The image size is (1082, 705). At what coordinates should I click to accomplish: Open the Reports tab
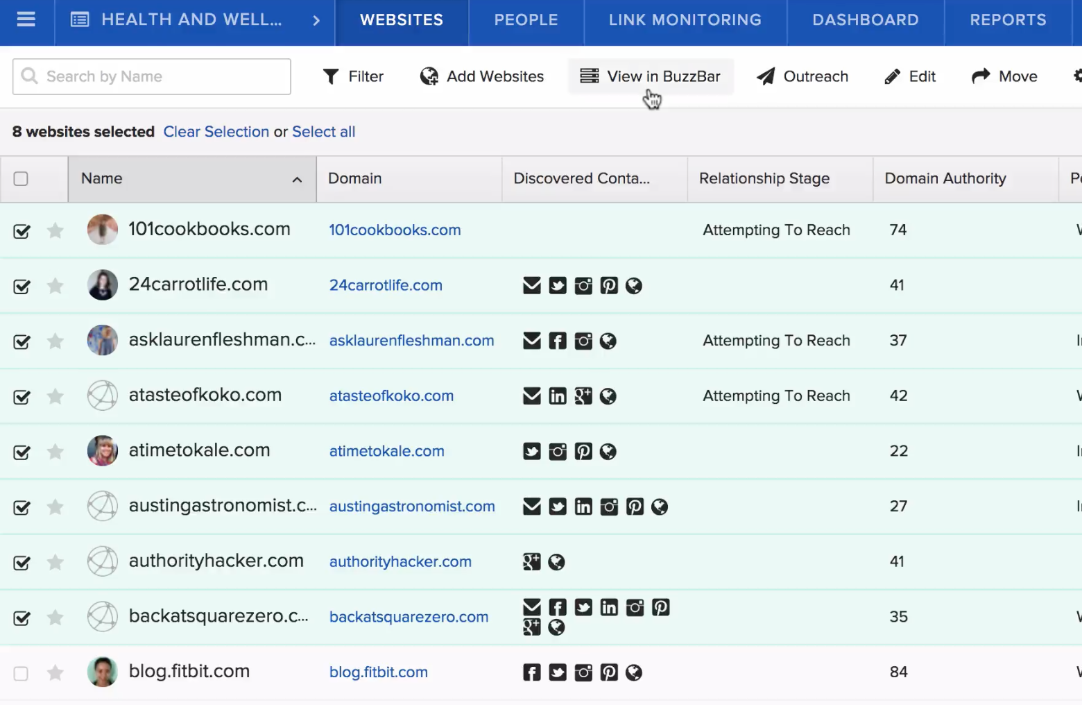point(1008,20)
